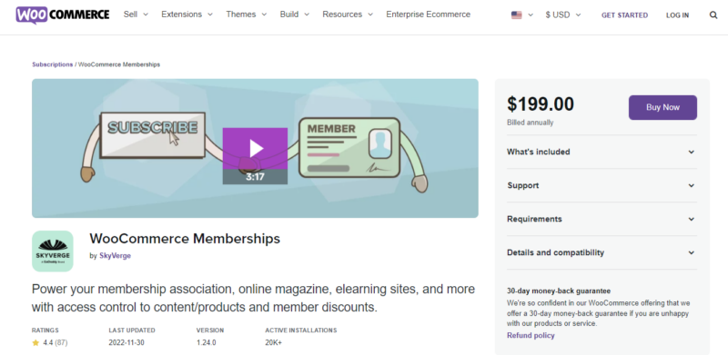728x355 pixels.
Task: Expand the What's included section
Action: pyautogui.click(x=602, y=152)
